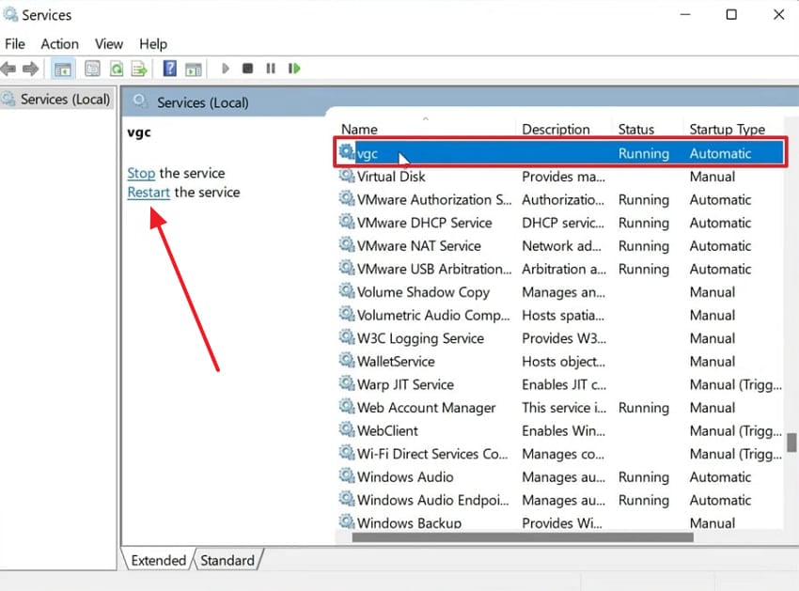
Task: Click the vertical scrollbar thumb
Action: click(791, 443)
